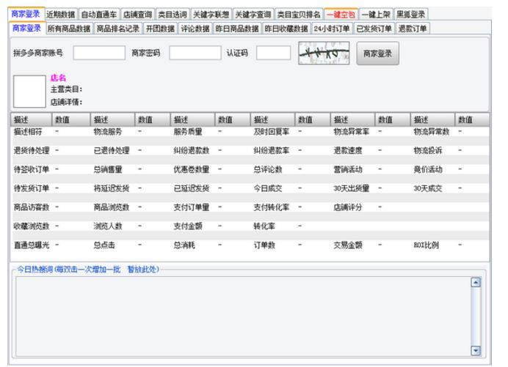This screenshot has width=508, height=367.
Task: Open the 退款订单 sub-tab
Action: point(413,28)
